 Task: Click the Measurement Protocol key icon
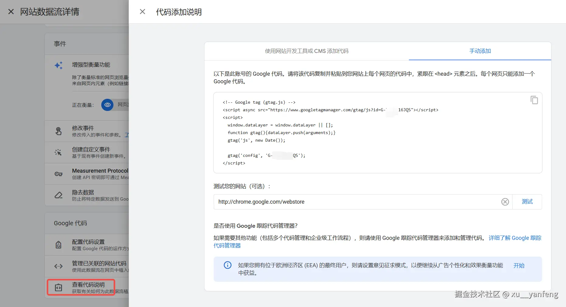tap(58, 174)
